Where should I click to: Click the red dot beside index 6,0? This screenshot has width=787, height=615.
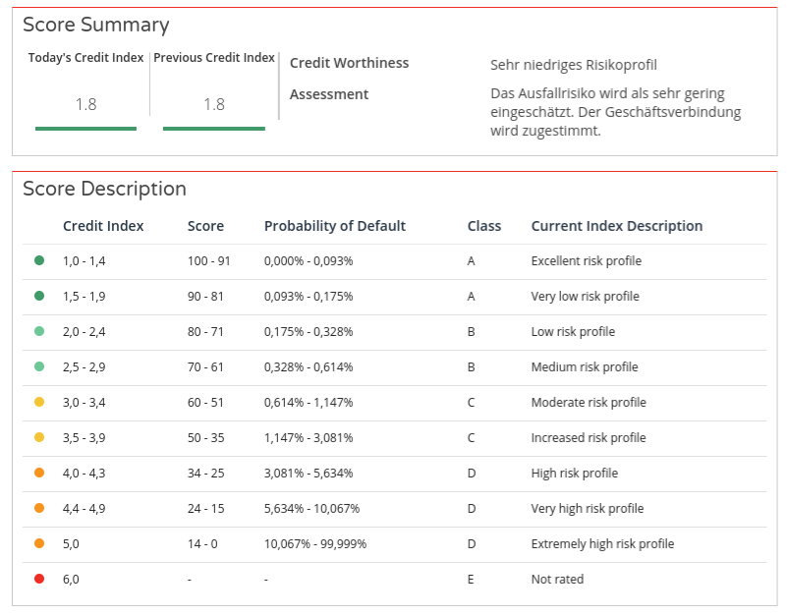(39, 579)
